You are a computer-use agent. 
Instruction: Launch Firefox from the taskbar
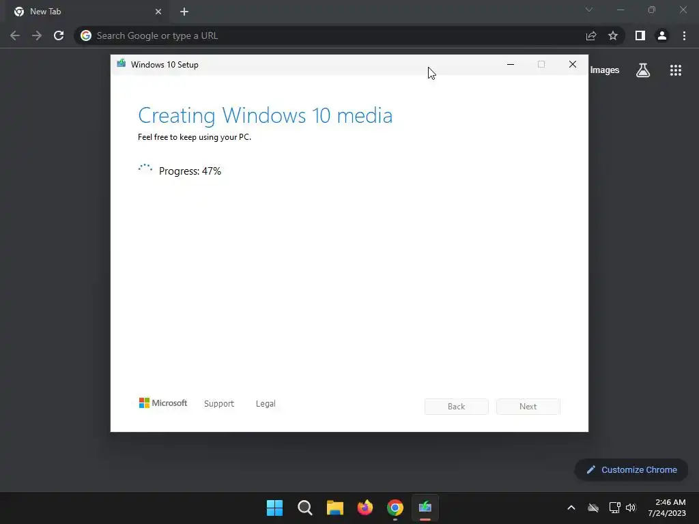click(x=365, y=508)
